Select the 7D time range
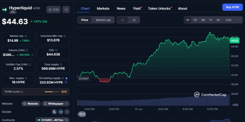Screen dimensions: 245x122 click(x=195, y=20)
